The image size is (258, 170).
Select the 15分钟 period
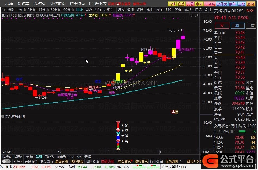(43, 10)
